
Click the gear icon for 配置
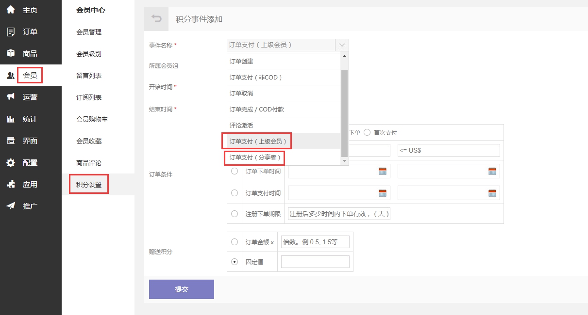point(11,163)
